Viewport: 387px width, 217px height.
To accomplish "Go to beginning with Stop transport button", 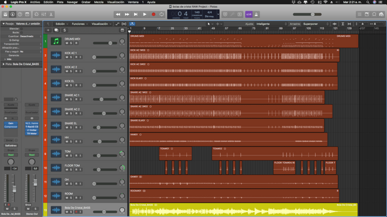I will [135, 14].
